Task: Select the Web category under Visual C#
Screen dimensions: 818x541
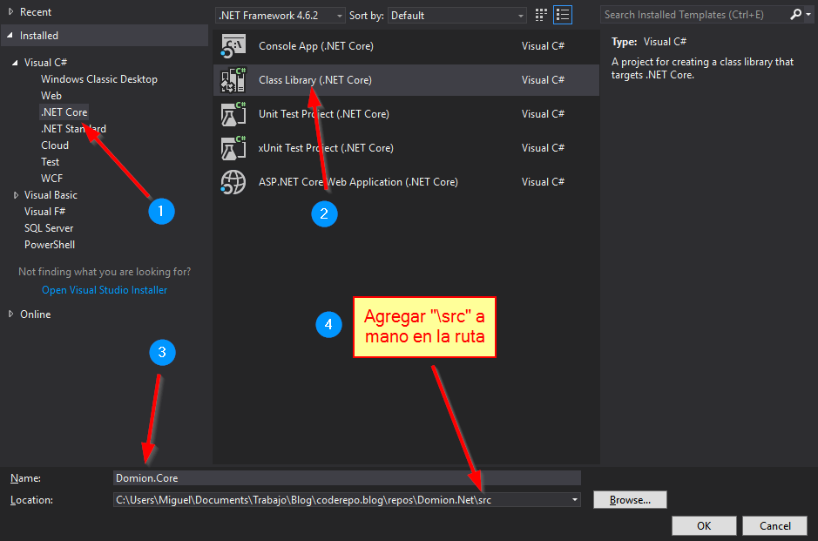Action: (51, 96)
